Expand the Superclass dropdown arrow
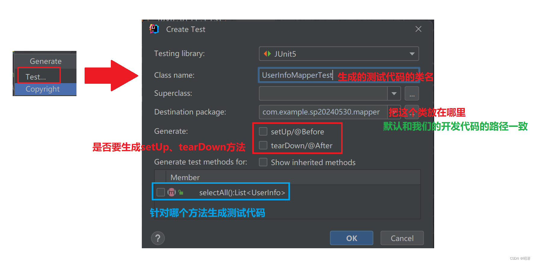This screenshot has width=535, height=263. point(394,93)
